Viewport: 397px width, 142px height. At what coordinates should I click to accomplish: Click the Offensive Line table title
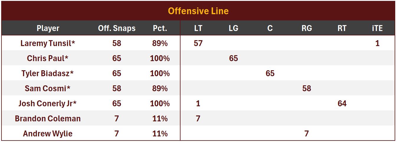(198, 11)
